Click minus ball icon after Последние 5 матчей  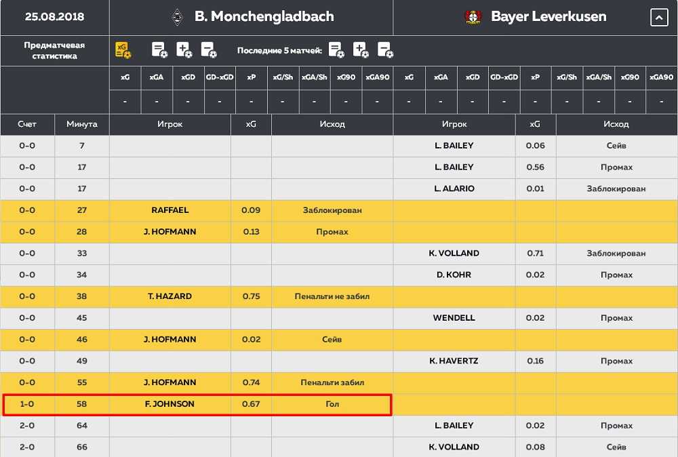click(x=385, y=49)
